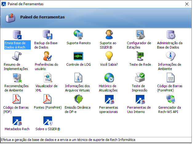This screenshot has width=193, height=144.
Task: Click the 'Visualizador de XML' label
Action: coord(47,88)
